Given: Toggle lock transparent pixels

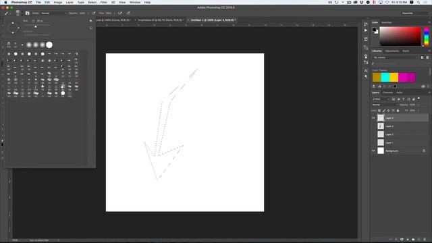Looking at the screenshot, I should point(379,111).
